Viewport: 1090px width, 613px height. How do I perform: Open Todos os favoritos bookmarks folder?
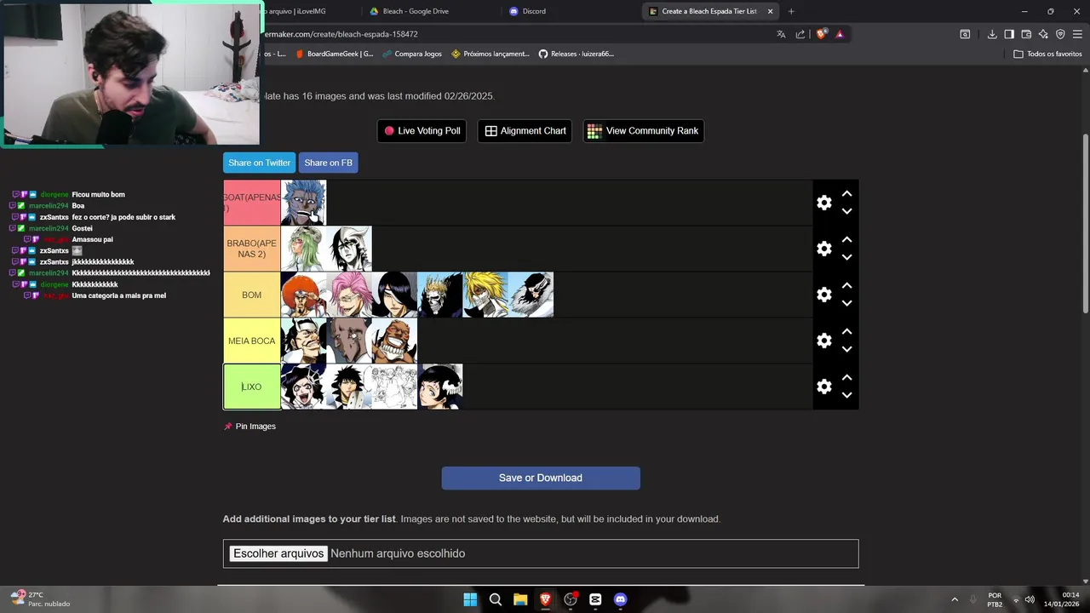1047,54
